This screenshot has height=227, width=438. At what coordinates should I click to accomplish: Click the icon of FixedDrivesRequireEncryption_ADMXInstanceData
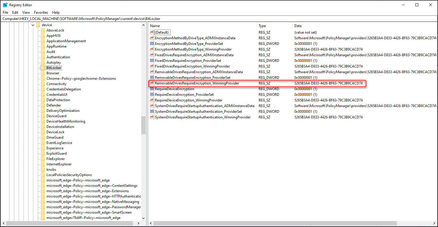coord(152,55)
